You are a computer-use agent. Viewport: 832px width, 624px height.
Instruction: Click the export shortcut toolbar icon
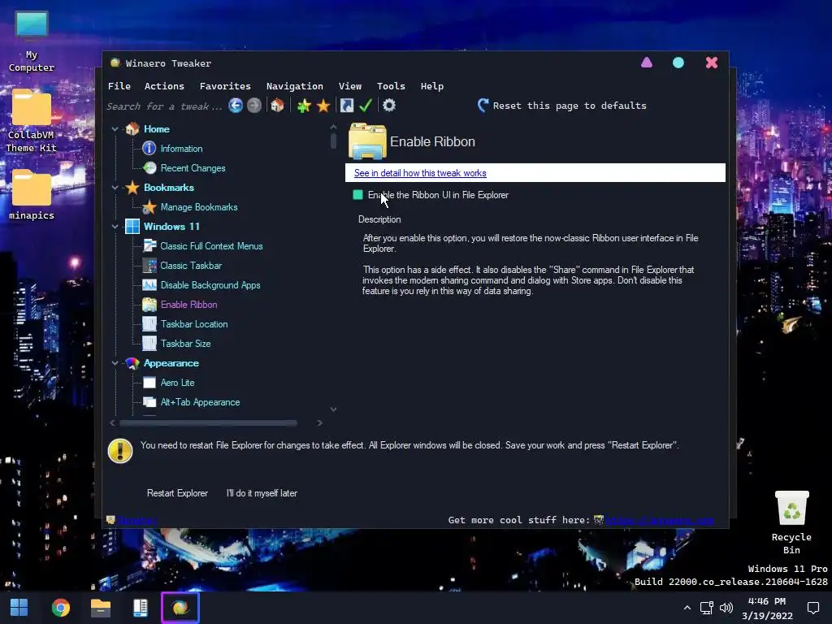coord(346,106)
